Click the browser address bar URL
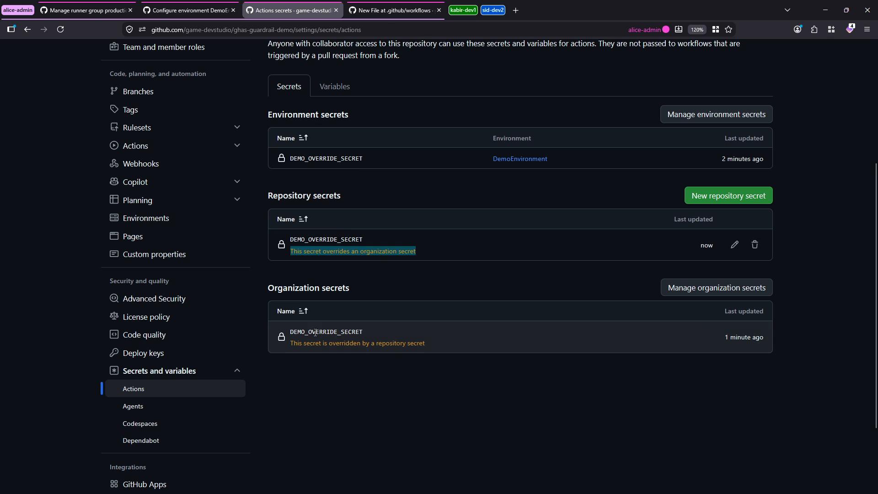This screenshot has height=494, width=878. (256, 30)
